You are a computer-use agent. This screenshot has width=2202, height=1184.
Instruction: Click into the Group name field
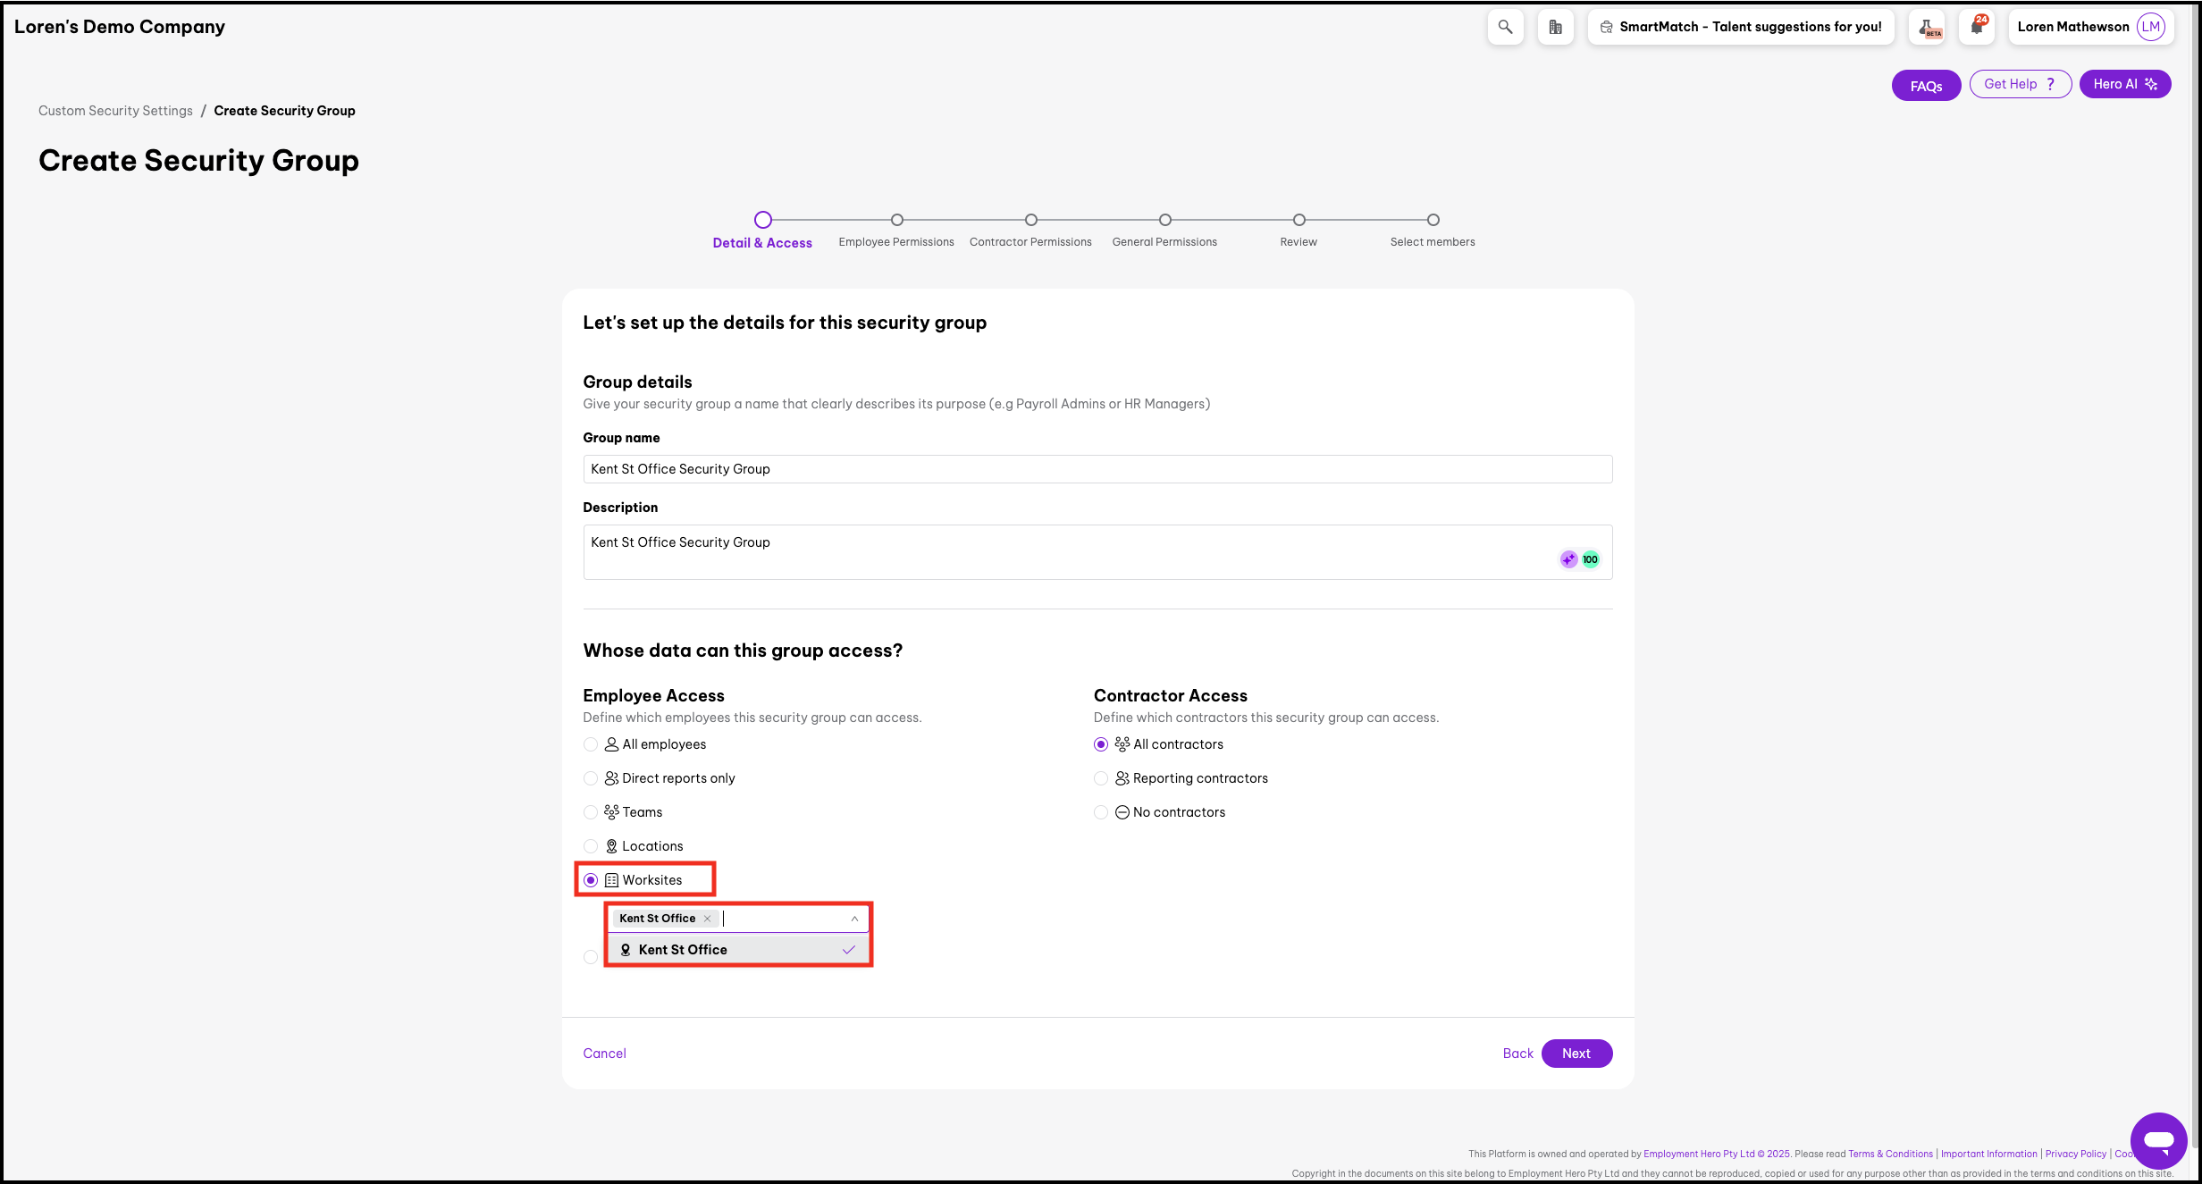[1097, 469]
